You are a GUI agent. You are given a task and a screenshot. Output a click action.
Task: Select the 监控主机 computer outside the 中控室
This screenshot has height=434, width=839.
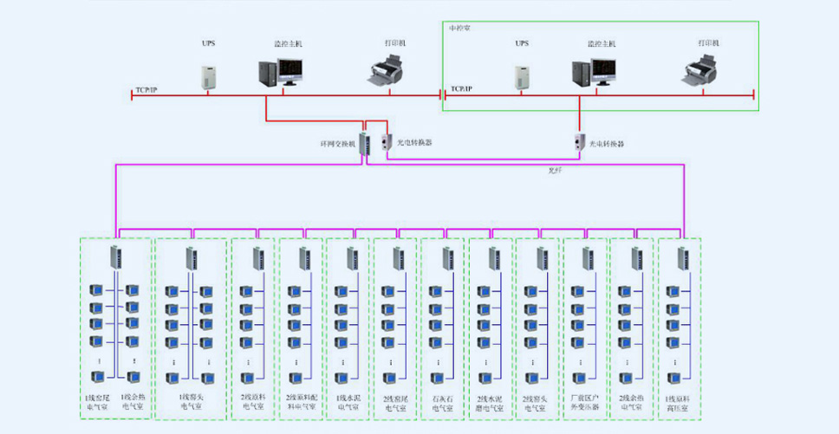[x=280, y=72]
